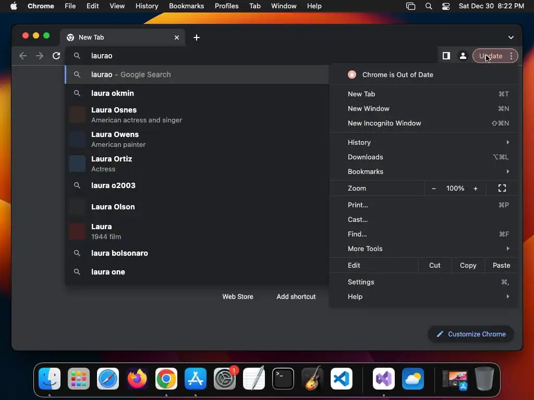Open Launchpad from the Dock
Viewport: 534px width, 400px height.
tap(79, 379)
